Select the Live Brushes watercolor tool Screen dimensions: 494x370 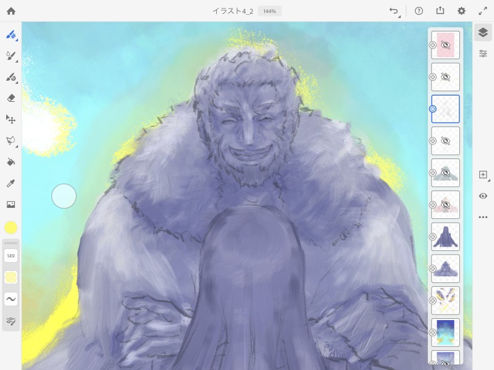[x=11, y=55]
